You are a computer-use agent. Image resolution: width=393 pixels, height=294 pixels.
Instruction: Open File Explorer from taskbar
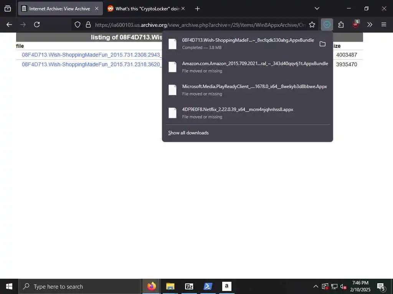pyautogui.click(x=170, y=286)
